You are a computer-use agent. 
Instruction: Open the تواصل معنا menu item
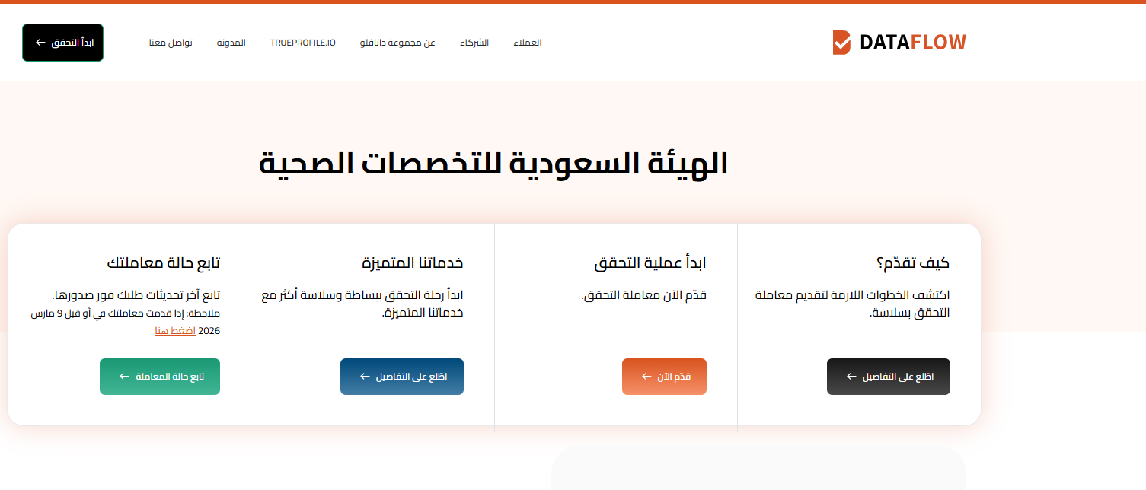click(171, 43)
